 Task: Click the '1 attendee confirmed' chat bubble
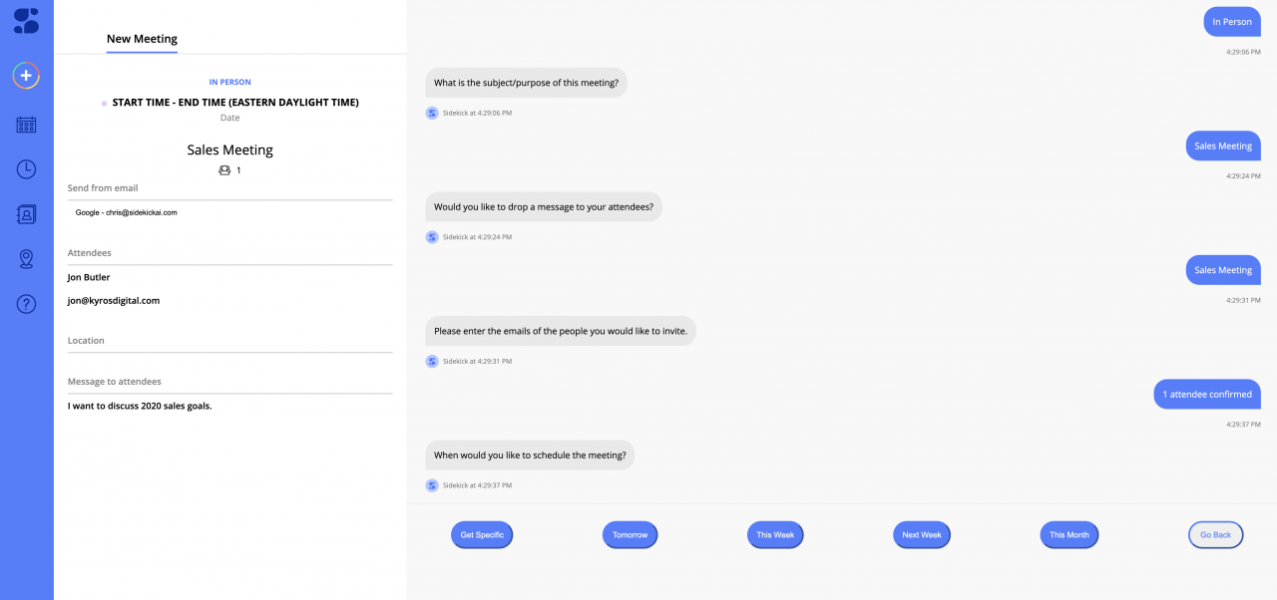[x=1207, y=394]
